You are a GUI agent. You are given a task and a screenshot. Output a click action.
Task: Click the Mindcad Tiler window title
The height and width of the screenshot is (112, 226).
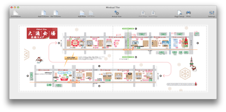113,8
